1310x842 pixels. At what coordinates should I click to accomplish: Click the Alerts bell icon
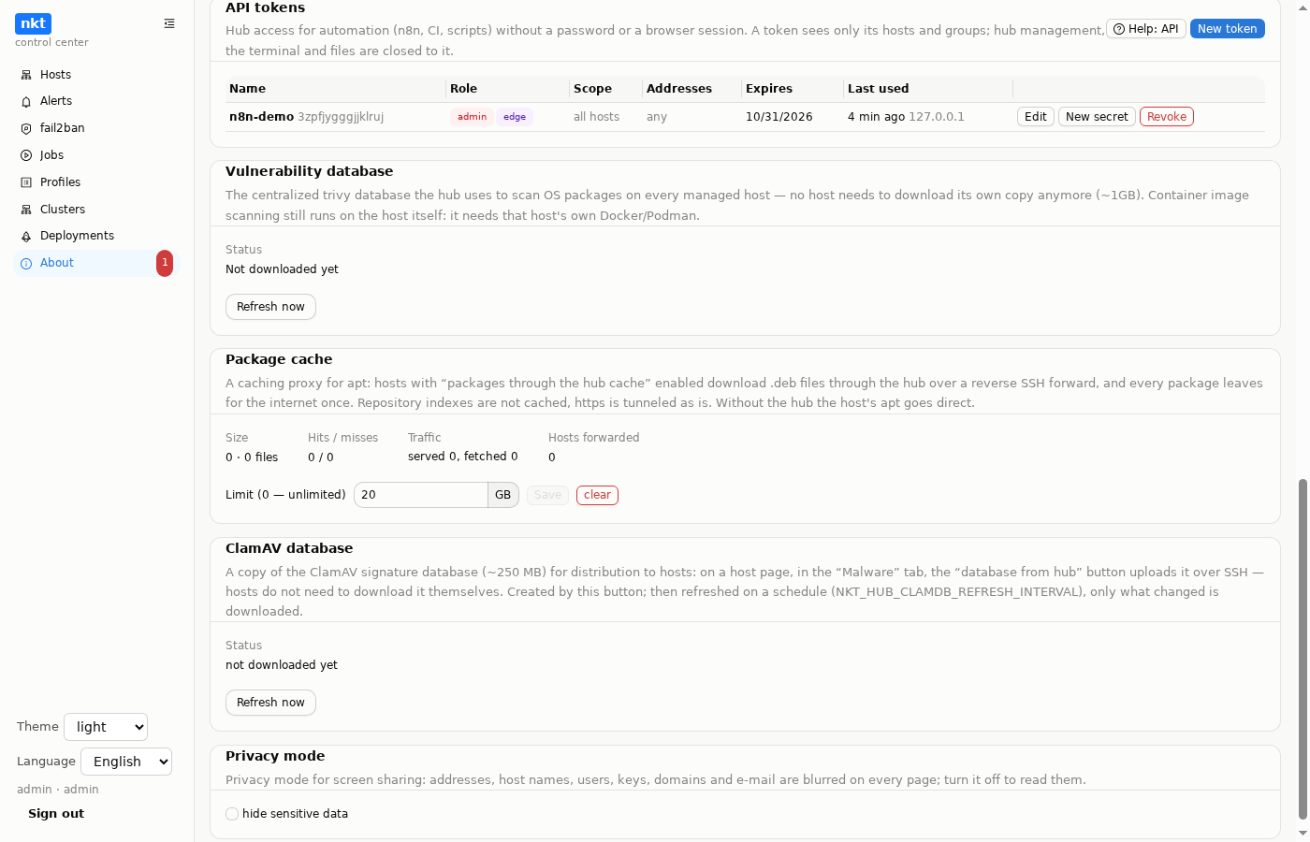(x=26, y=101)
